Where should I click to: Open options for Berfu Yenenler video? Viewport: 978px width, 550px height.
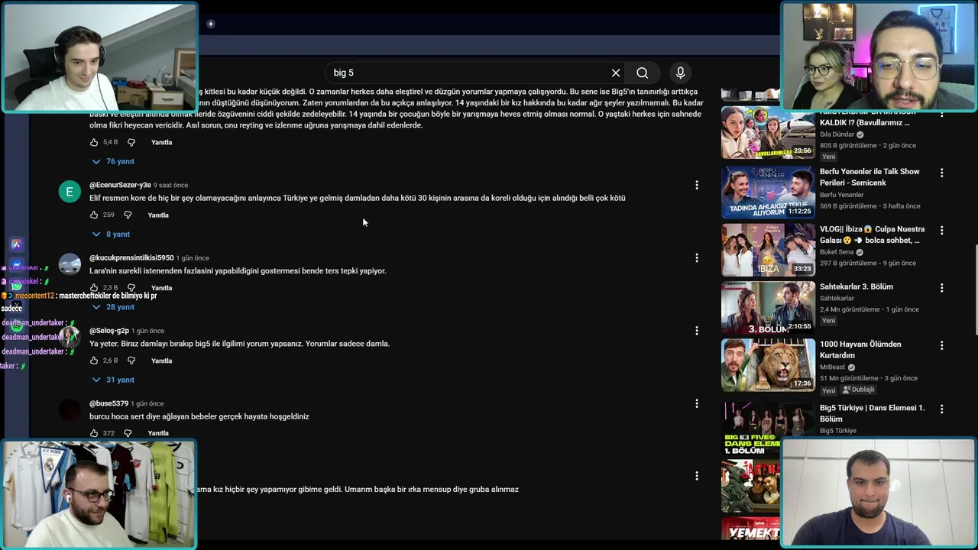point(941,173)
